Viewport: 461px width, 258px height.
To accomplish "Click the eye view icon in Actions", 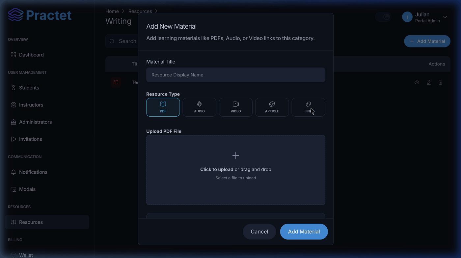I will pos(417,82).
